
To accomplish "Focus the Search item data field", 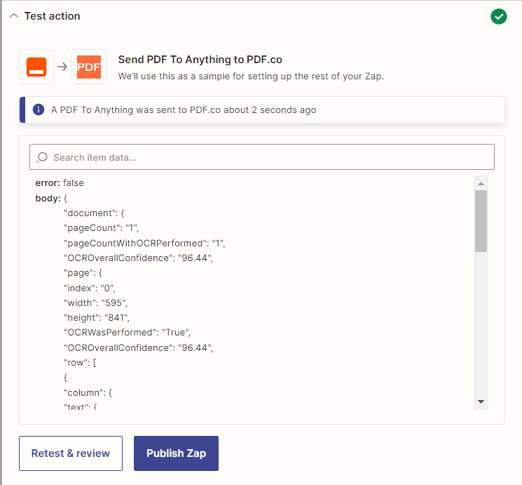I will coord(261,157).
